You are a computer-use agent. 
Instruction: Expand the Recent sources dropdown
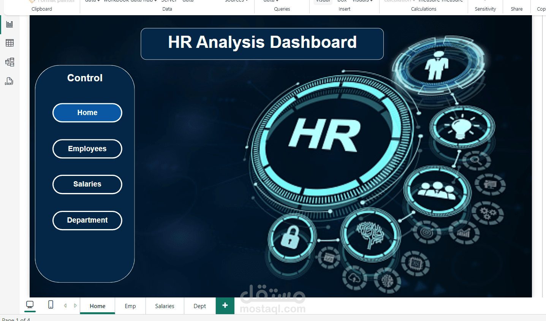coord(236,1)
